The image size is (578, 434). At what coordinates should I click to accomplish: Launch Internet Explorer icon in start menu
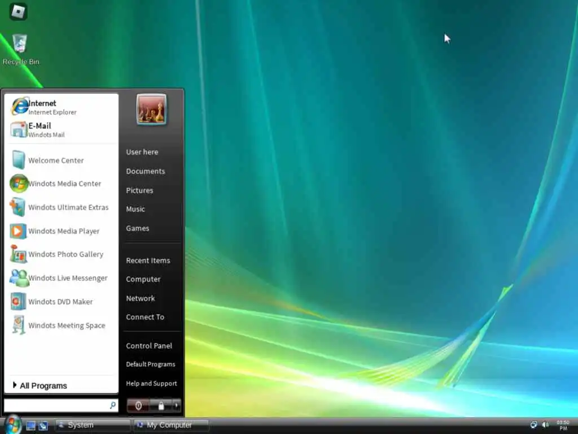coord(20,107)
